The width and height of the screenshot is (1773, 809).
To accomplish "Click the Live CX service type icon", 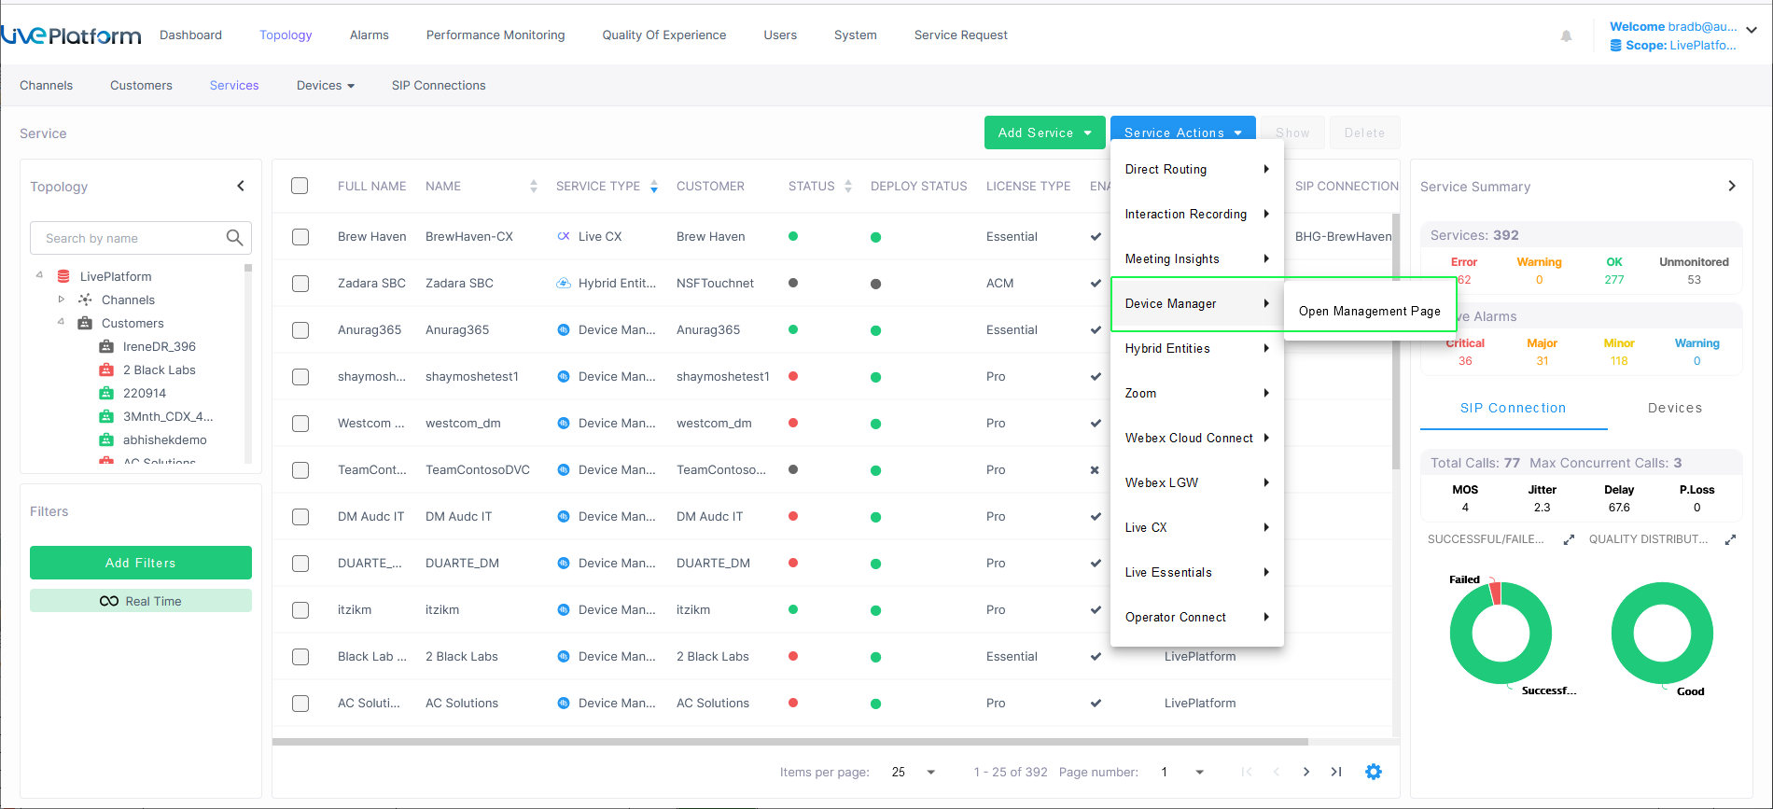I will (564, 236).
